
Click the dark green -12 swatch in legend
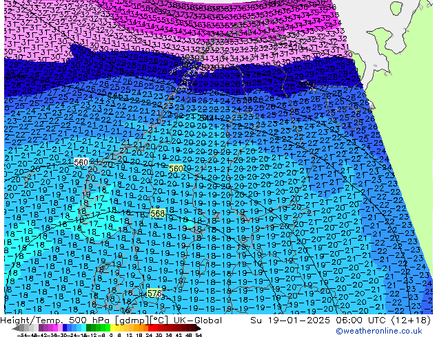pyautogui.click(x=89, y=328)
